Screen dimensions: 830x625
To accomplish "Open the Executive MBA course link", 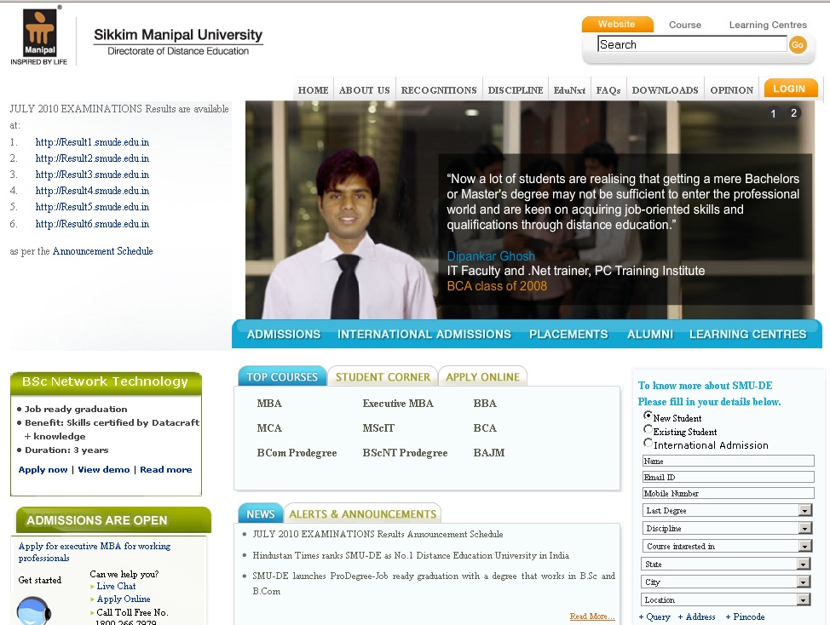I will [x=398, y=404].
